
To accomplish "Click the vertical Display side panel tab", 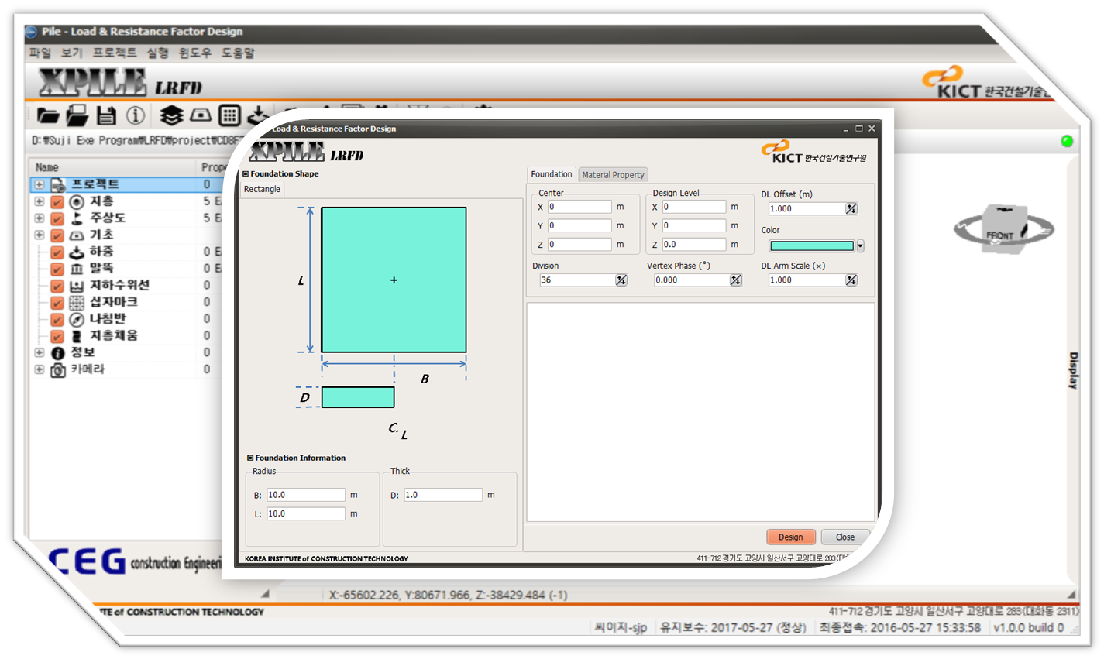I will click(x=1073, y=370).
